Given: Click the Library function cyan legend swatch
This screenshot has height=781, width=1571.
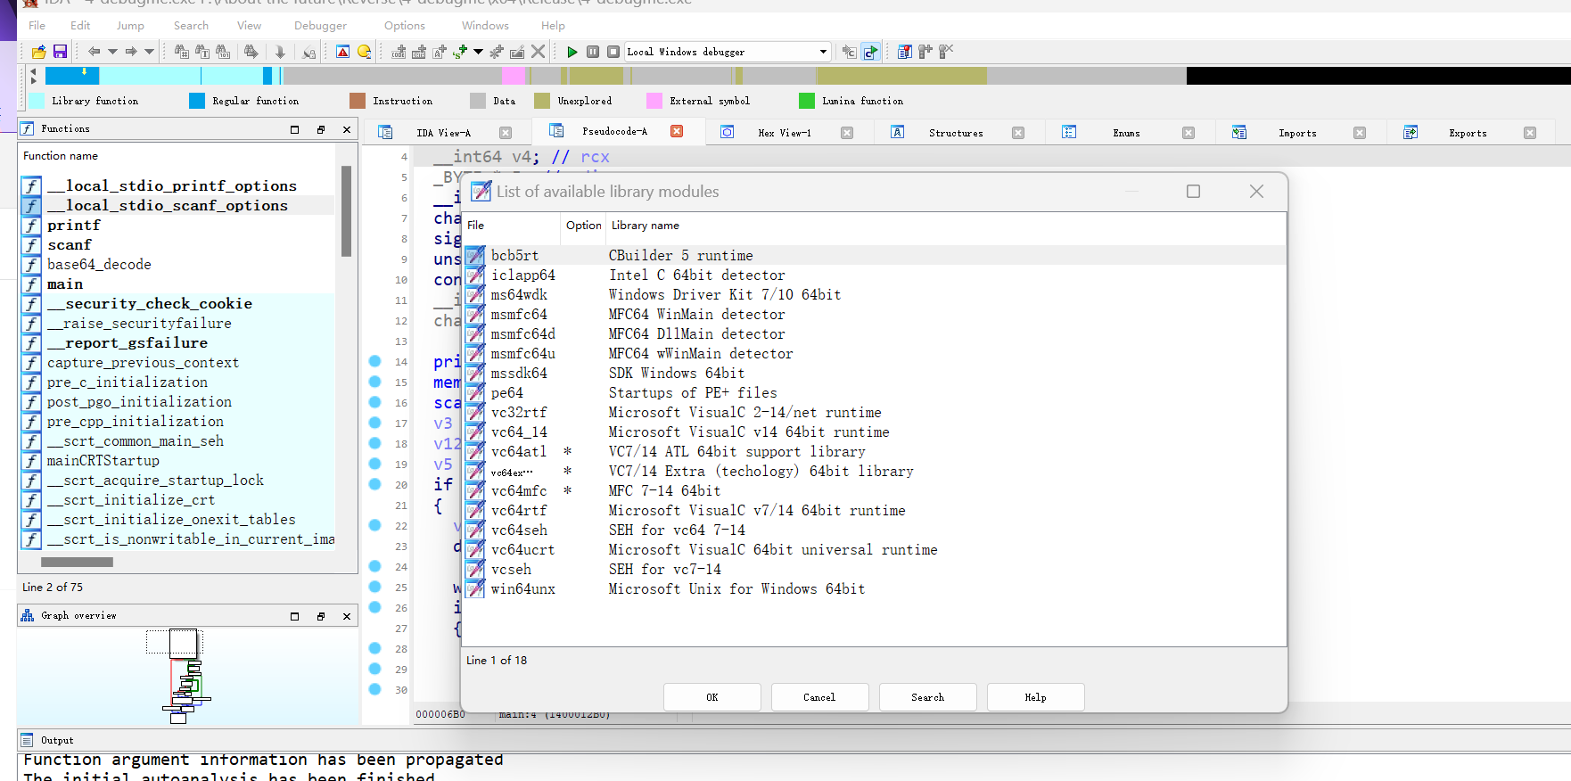Looking at the screenshot, I should [x=37, y=101].
